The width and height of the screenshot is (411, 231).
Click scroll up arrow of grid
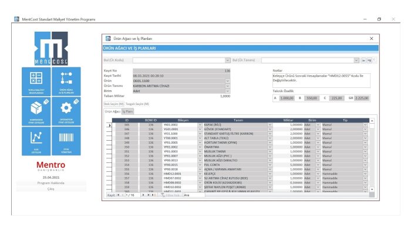tap(372, 121)
